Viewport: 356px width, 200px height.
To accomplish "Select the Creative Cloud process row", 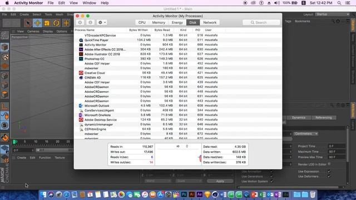I will click(178, 73).
